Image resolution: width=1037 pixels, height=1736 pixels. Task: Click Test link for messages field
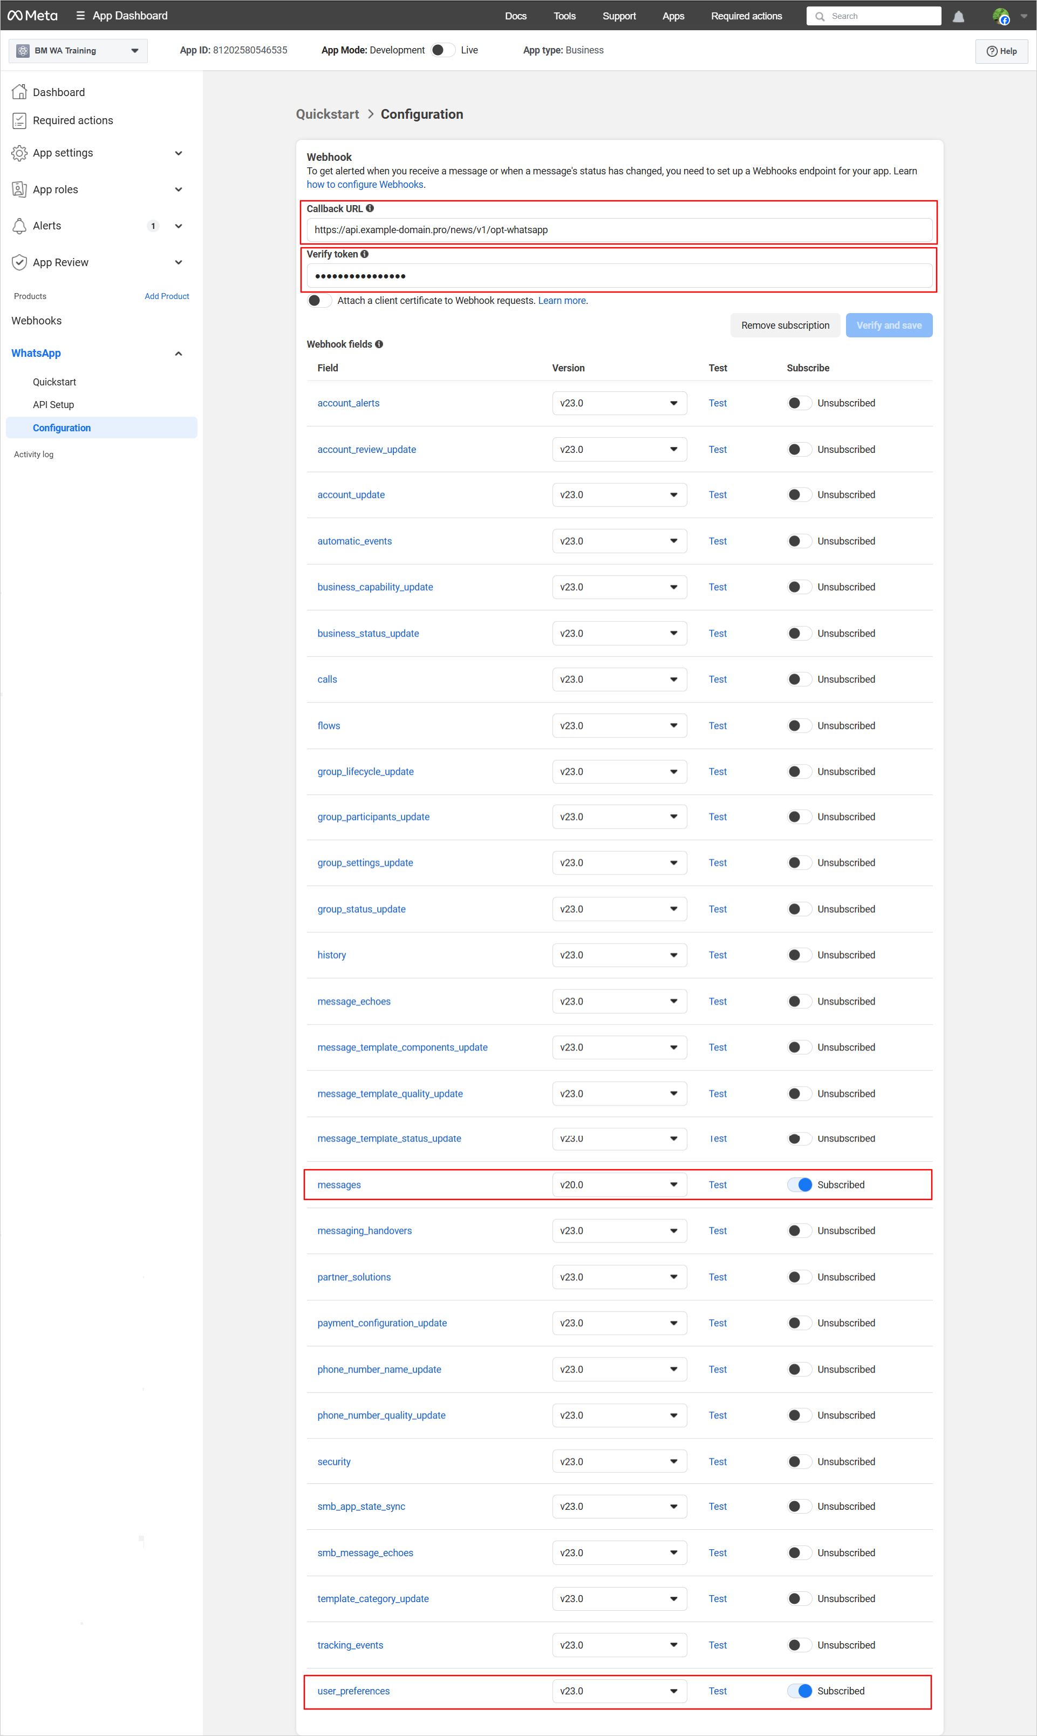coord(718,1184)
